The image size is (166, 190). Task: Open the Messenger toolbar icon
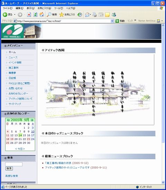point(114,15)
